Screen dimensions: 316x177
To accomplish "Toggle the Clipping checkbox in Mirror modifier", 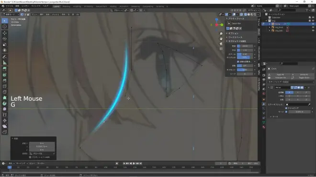I will point(286,108).
